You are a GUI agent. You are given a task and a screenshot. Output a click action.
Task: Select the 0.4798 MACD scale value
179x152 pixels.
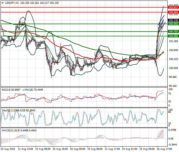[x=172, y=130]
